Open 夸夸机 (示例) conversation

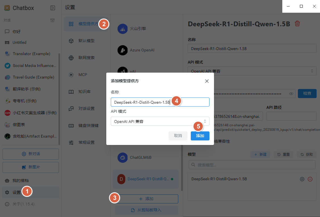[x=31, y=101]
